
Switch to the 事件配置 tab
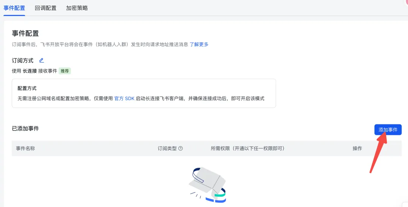coord(14,8)
